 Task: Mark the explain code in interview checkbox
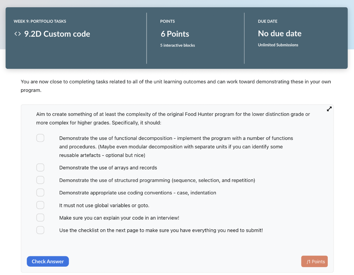(x=40, y=218)
